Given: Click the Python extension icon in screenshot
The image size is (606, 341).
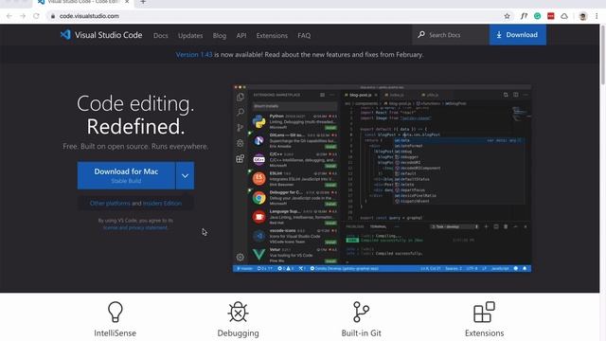Looking at the screenshot, I should 258,121.
